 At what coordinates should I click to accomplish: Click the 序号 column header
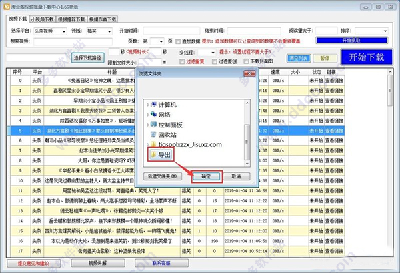click(x=17, y=72)
